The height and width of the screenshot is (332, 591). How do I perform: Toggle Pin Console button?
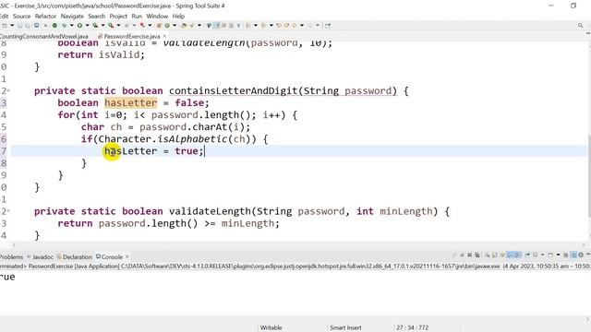[x=527, y=255]
